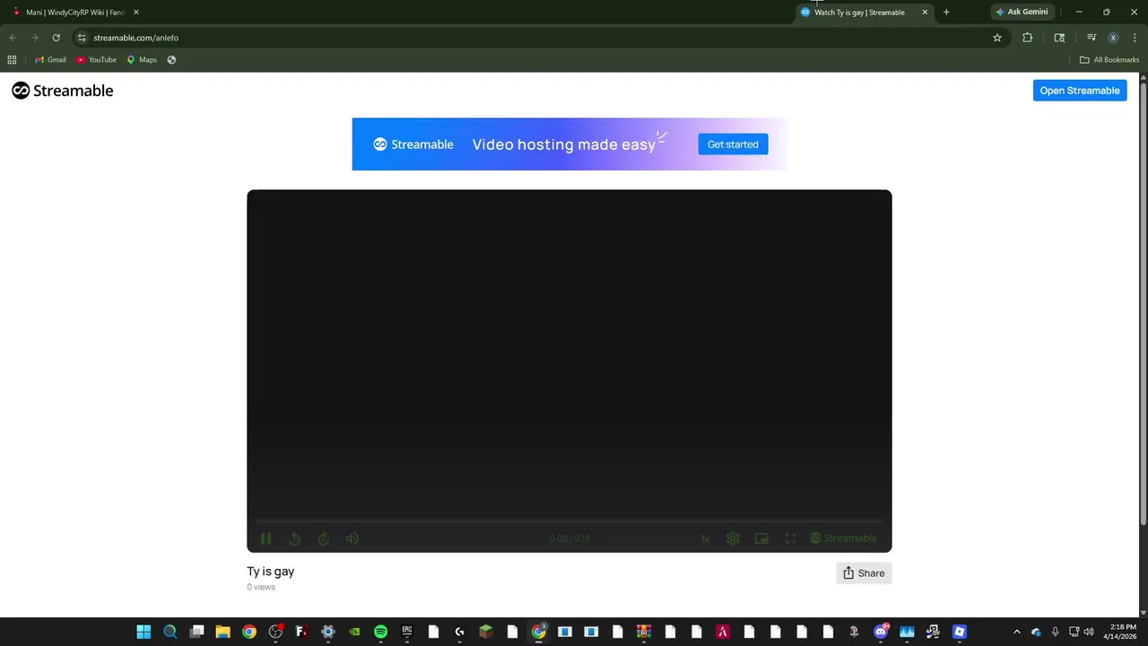This screenshot has height=646, width=1148.
Task: Click the Open Streamable button
Action: (x=1080, y=91)
